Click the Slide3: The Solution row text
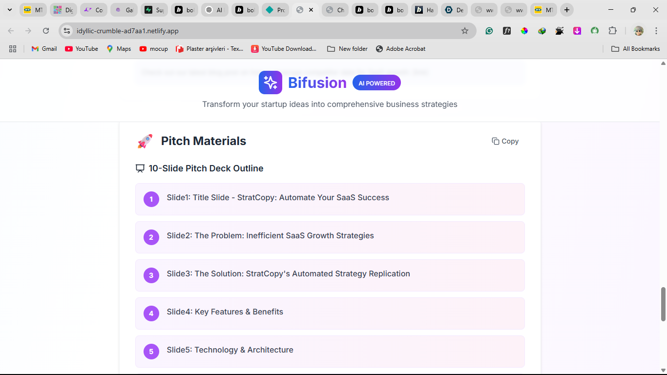Viewport: 667px width, 375px height. tap(288, 273)
